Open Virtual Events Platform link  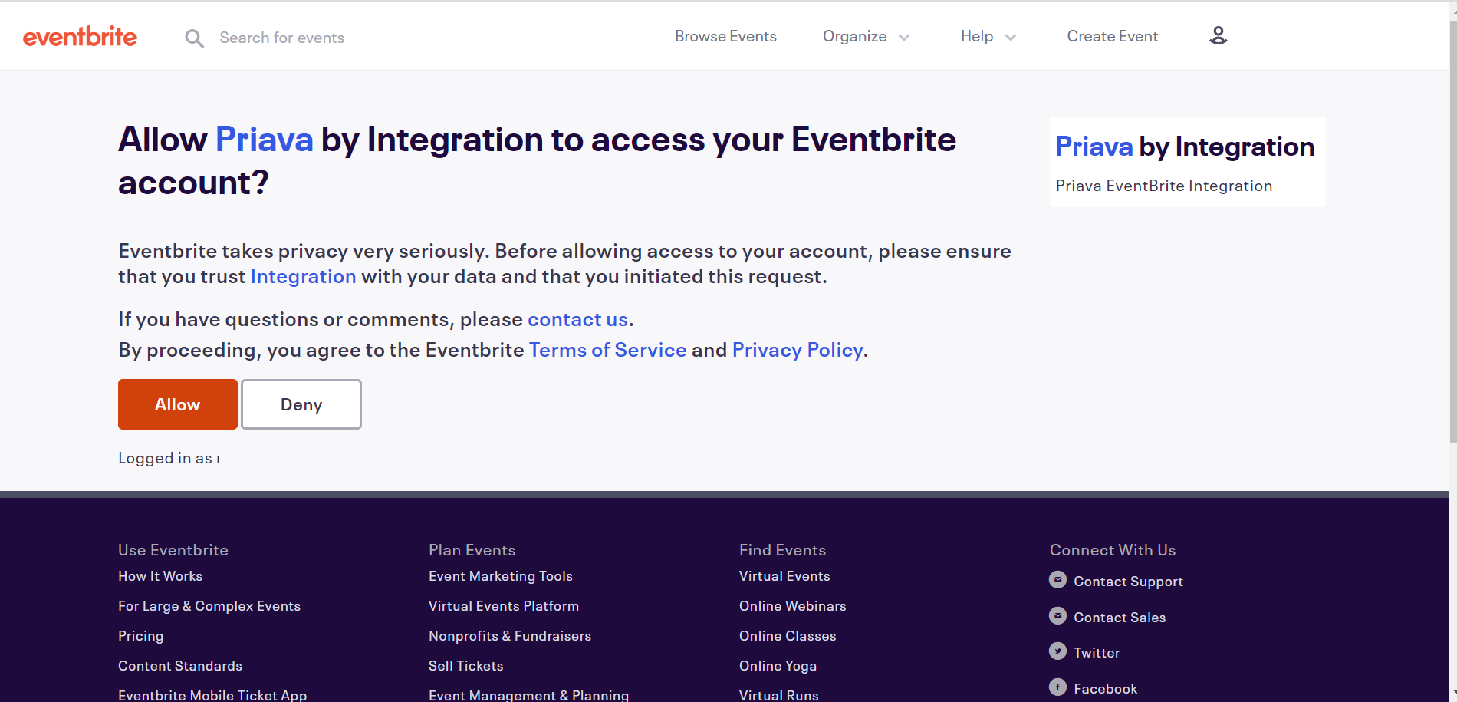(x=504, y=606)
